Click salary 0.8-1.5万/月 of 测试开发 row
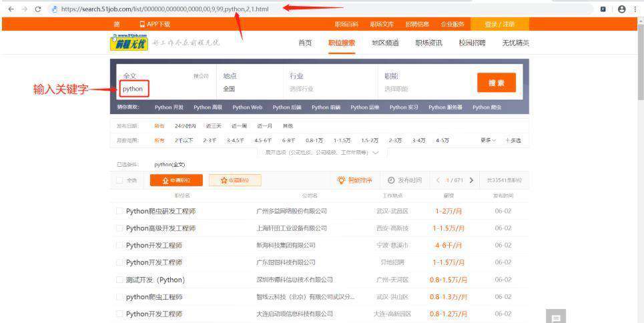The width and height of the screenshot is (644, 323). pyautogui.click(x=448, y=280)
